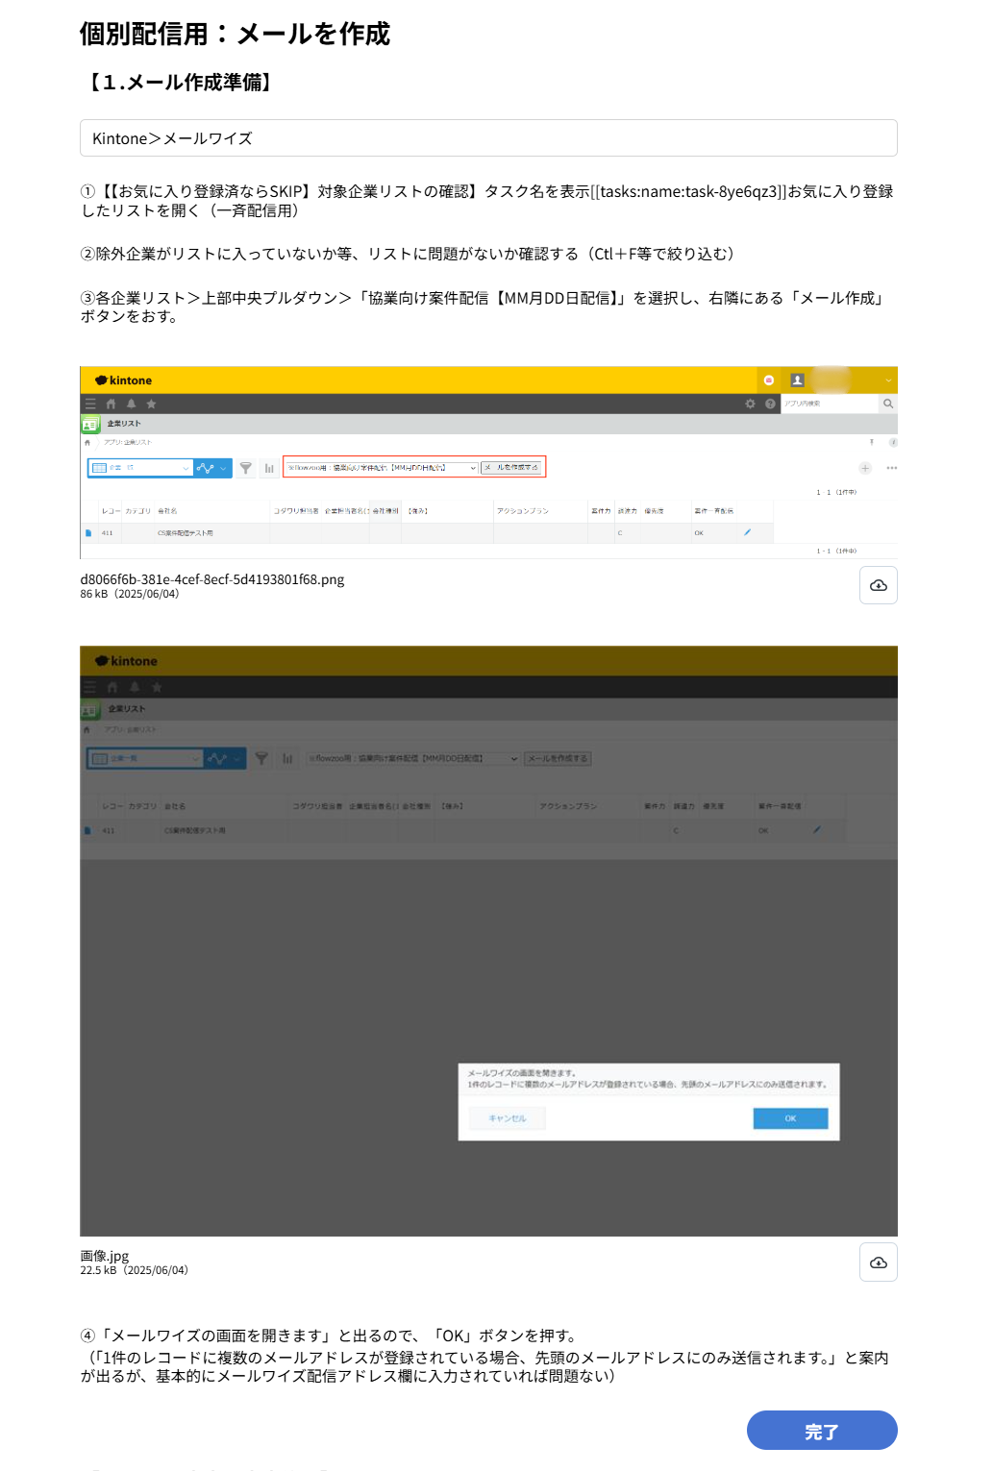
Task: Click the settings gear icon in the bright screenshot
Action: [x=750, y=405]
